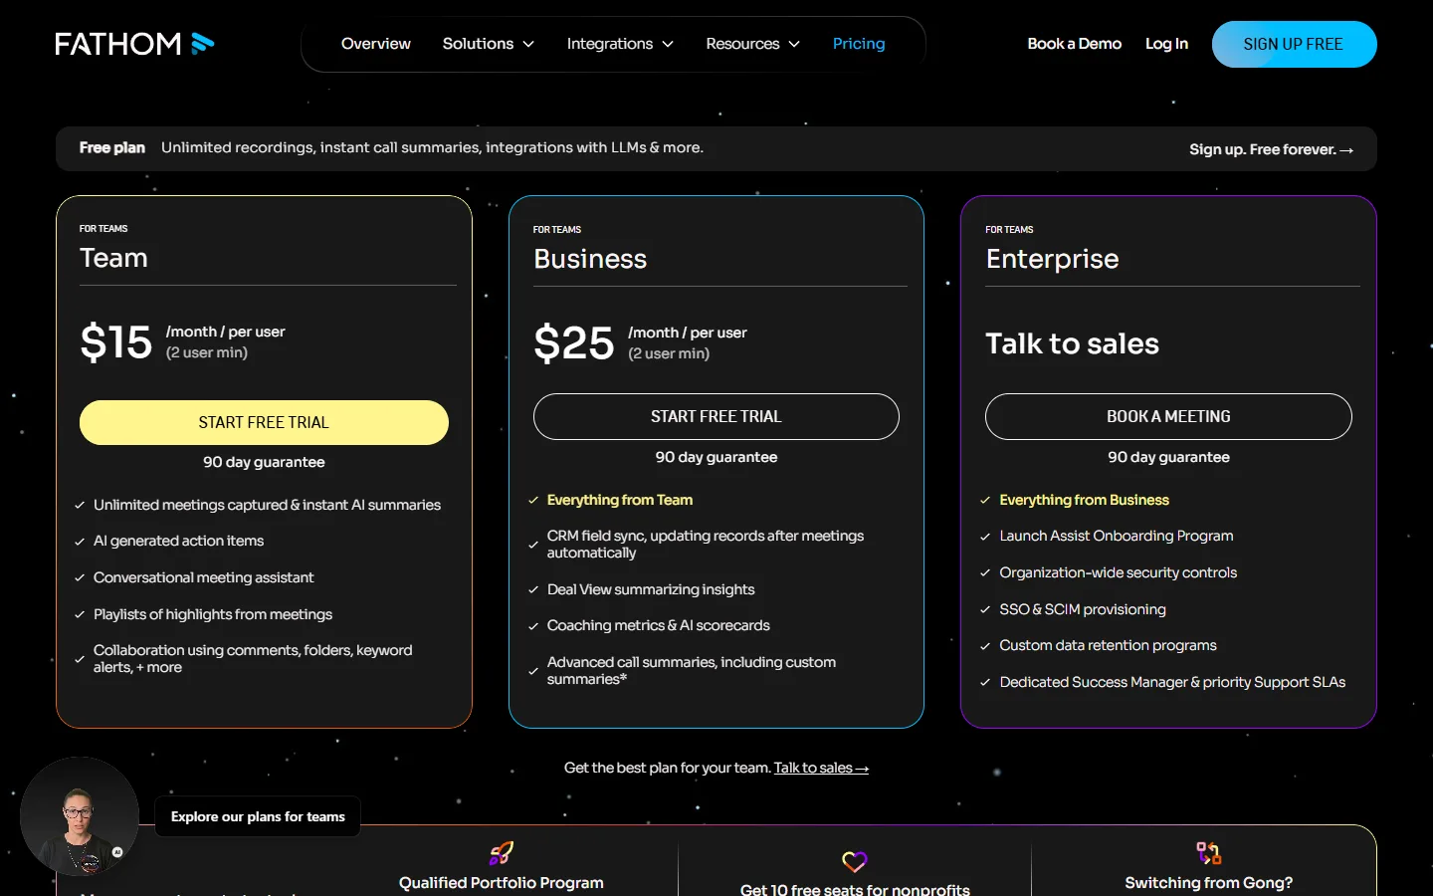The width and height of the screenshot is (1433, 896).
Task: Click Sign up. Free forever. link
Action: [x=1271, y=149]
